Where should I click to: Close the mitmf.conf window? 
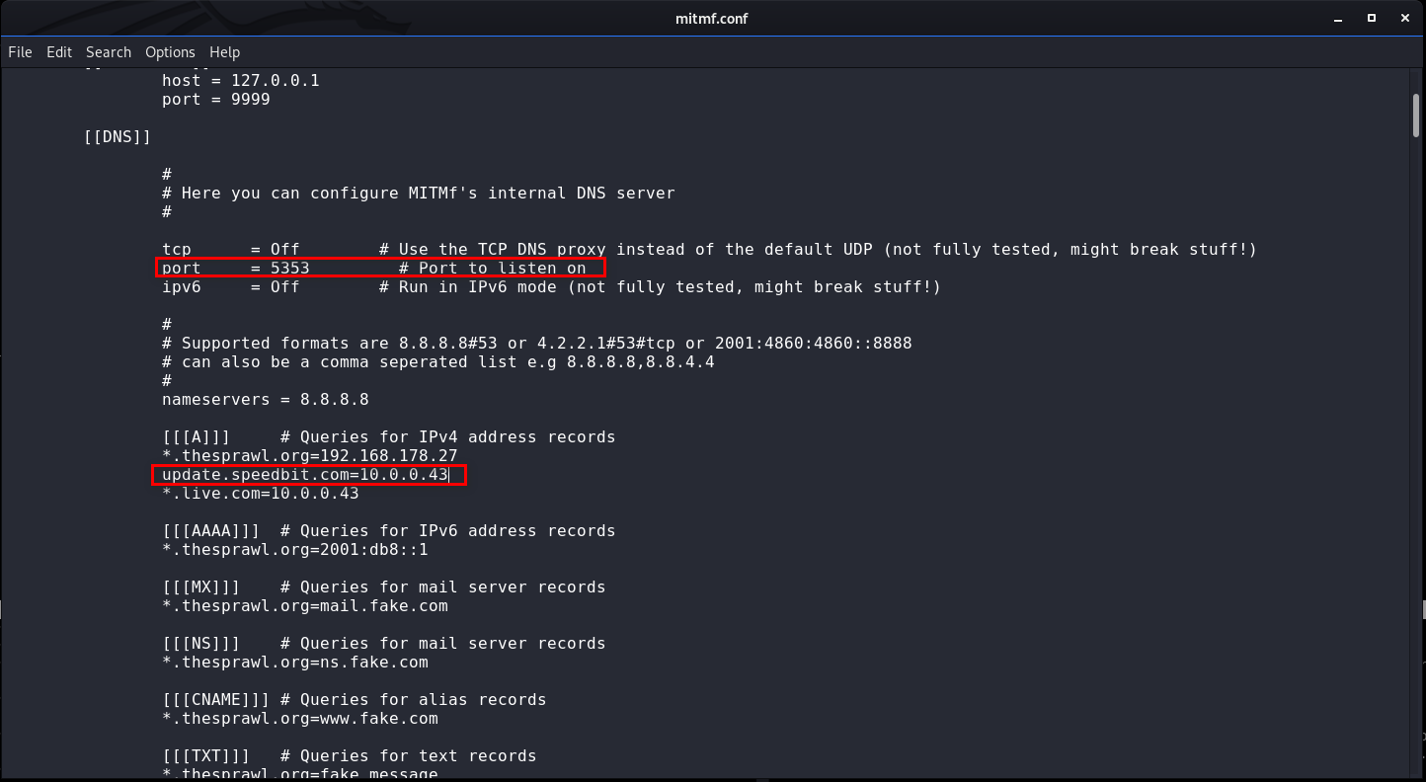[x=1401, y=18]
